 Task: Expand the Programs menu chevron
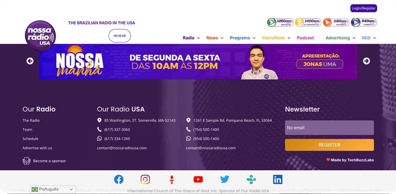pos(254,38)
